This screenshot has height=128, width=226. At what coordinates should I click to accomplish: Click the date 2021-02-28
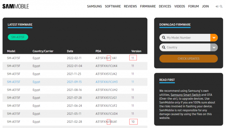[x=74, y=122]
